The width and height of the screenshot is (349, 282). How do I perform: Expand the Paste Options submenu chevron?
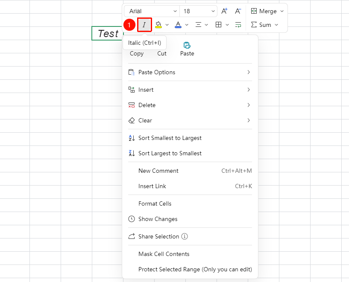[x=249, y=72]
